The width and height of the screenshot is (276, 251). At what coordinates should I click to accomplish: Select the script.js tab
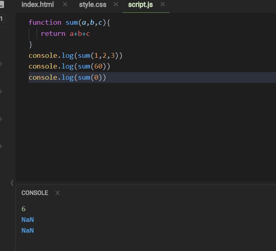tap(140, 4)
